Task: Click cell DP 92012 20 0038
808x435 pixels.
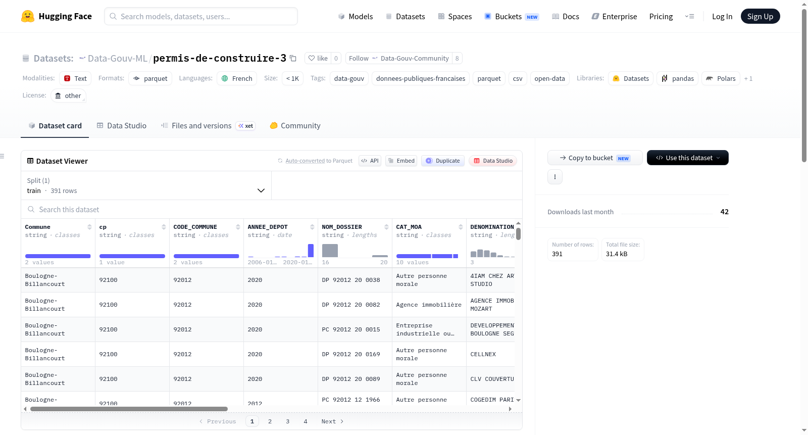Action: click(355, 280)
